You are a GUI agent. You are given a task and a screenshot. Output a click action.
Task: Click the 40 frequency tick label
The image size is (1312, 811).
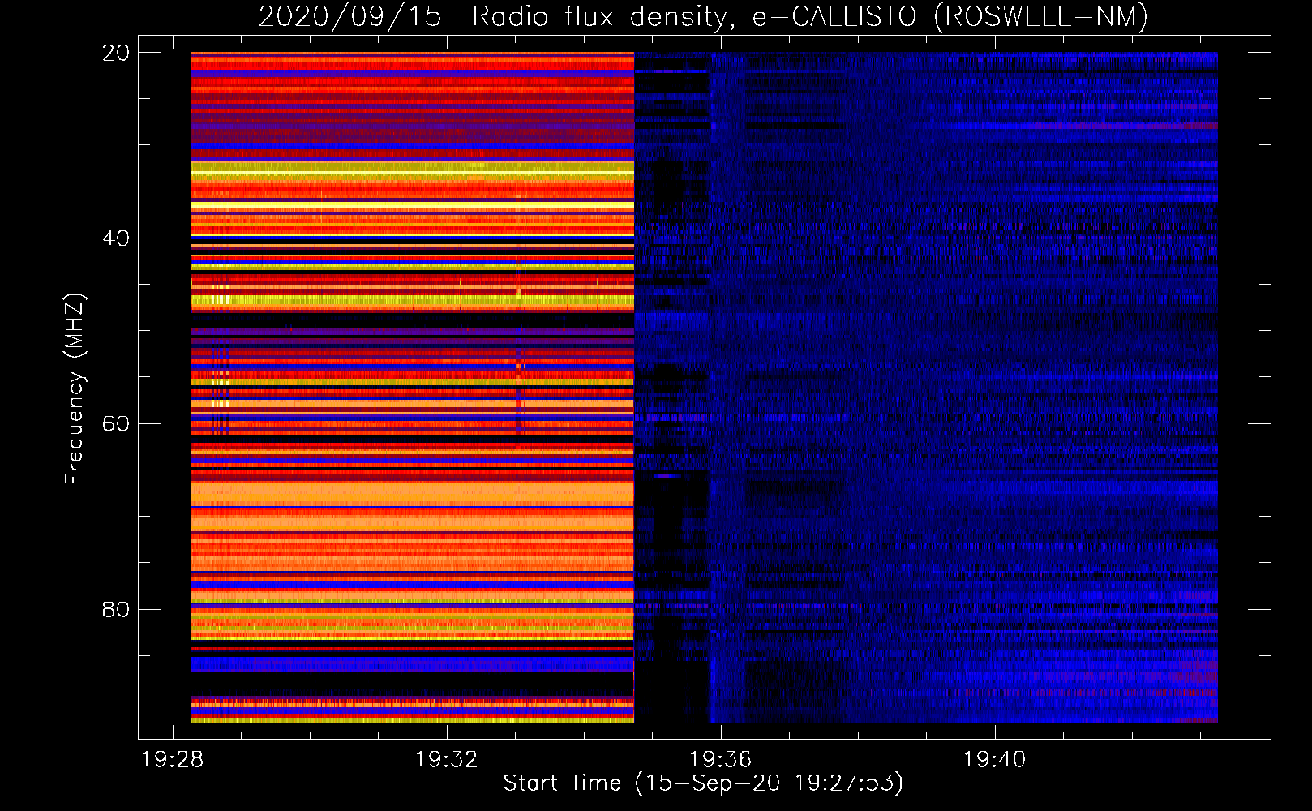pyautogui.click(x=116, y=238)
